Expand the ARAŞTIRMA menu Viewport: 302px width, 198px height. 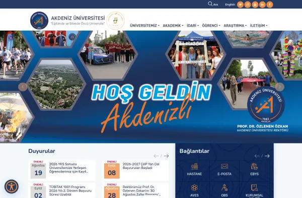tap(235, 26)
